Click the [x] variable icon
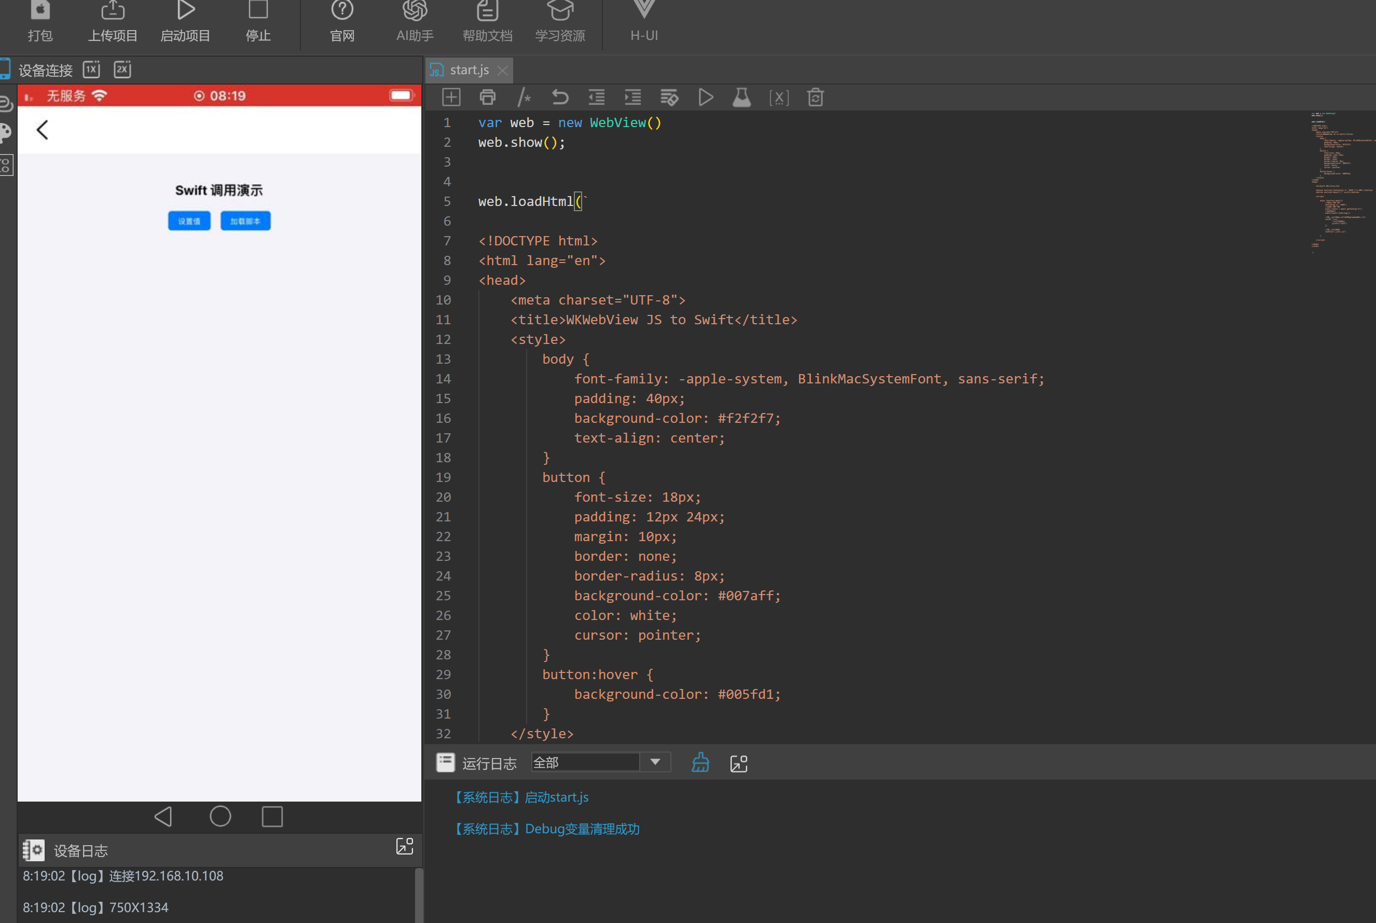 (779, 97)
